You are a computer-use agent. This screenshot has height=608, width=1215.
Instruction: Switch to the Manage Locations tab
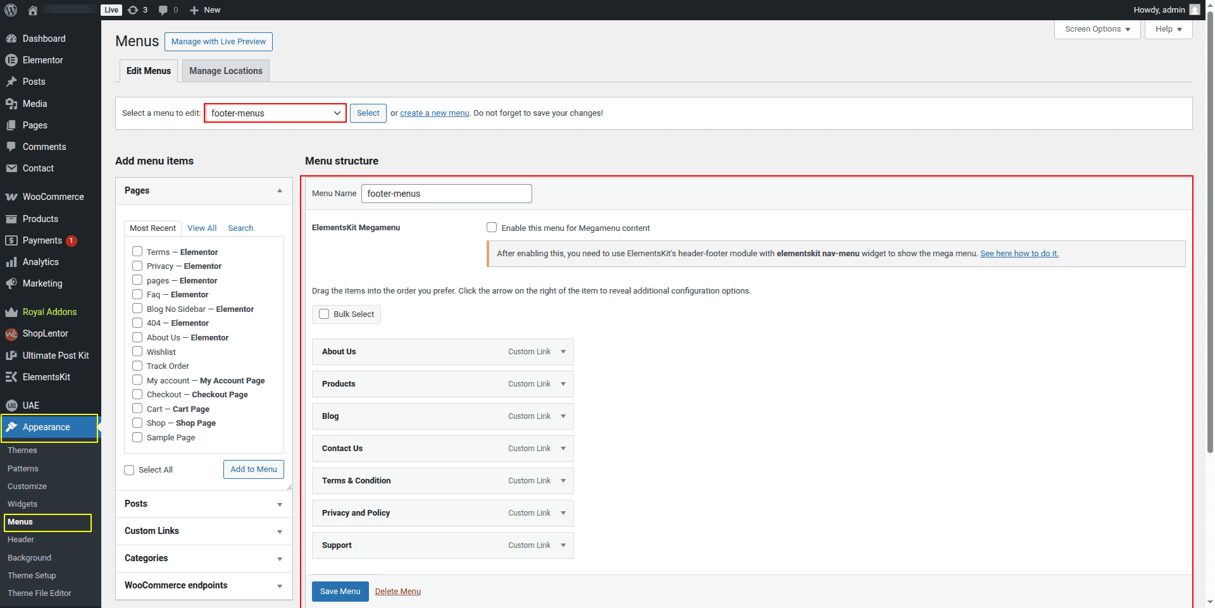tap(226, 71)
